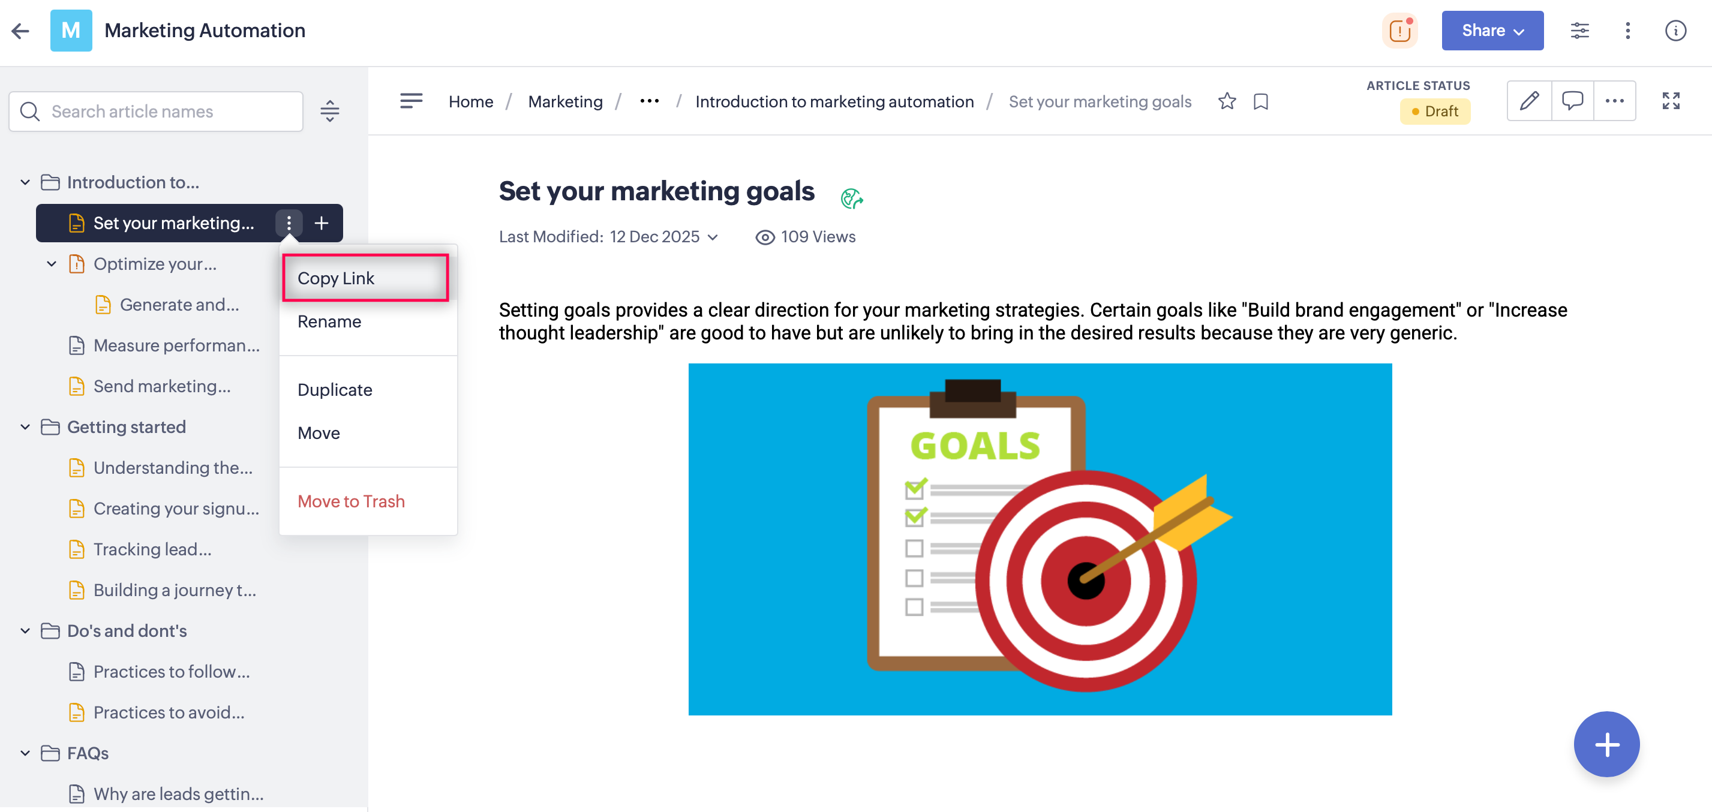Image resolution: width=1712 pixels, height=812 pixels.
Task: Open the comments speech bubble icon
Action: coord(1572,101)
